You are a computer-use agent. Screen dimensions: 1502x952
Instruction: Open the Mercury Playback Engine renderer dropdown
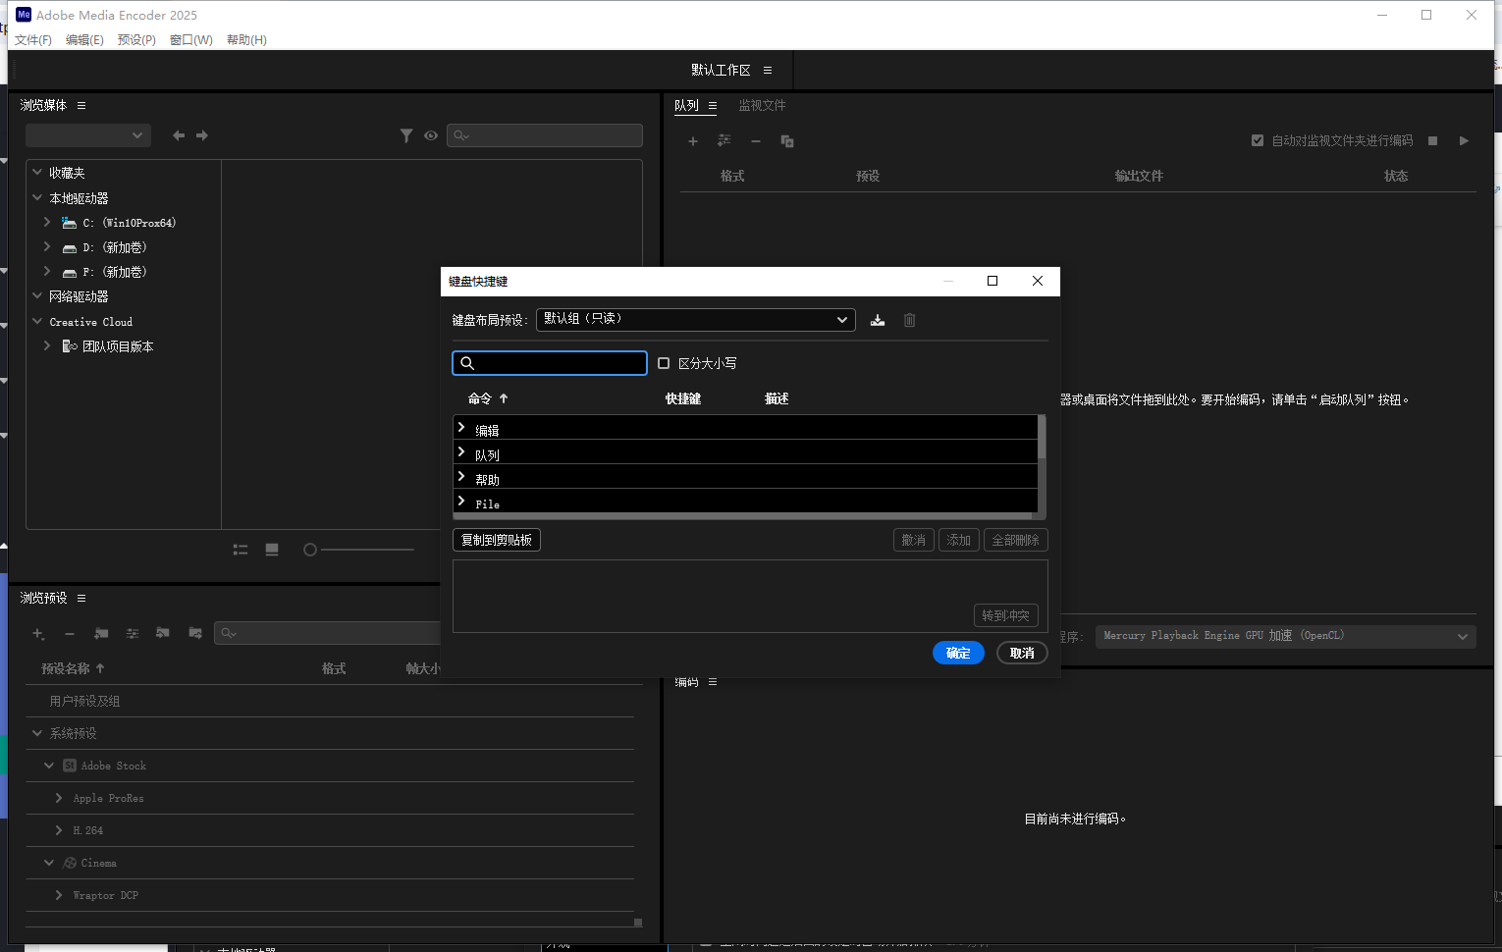(1285, 636)
